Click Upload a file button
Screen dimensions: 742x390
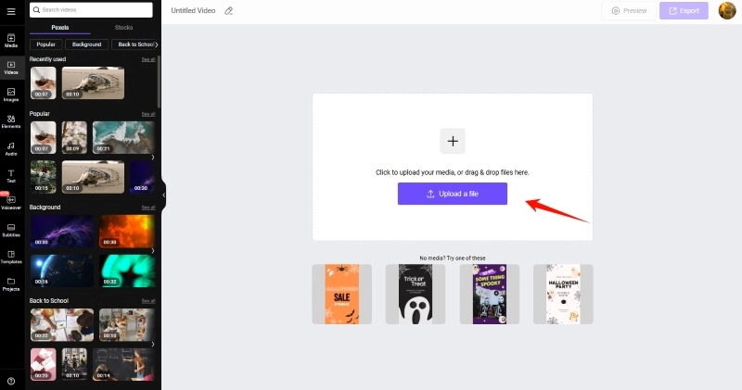pyautogui.click(x=453, y=194)
